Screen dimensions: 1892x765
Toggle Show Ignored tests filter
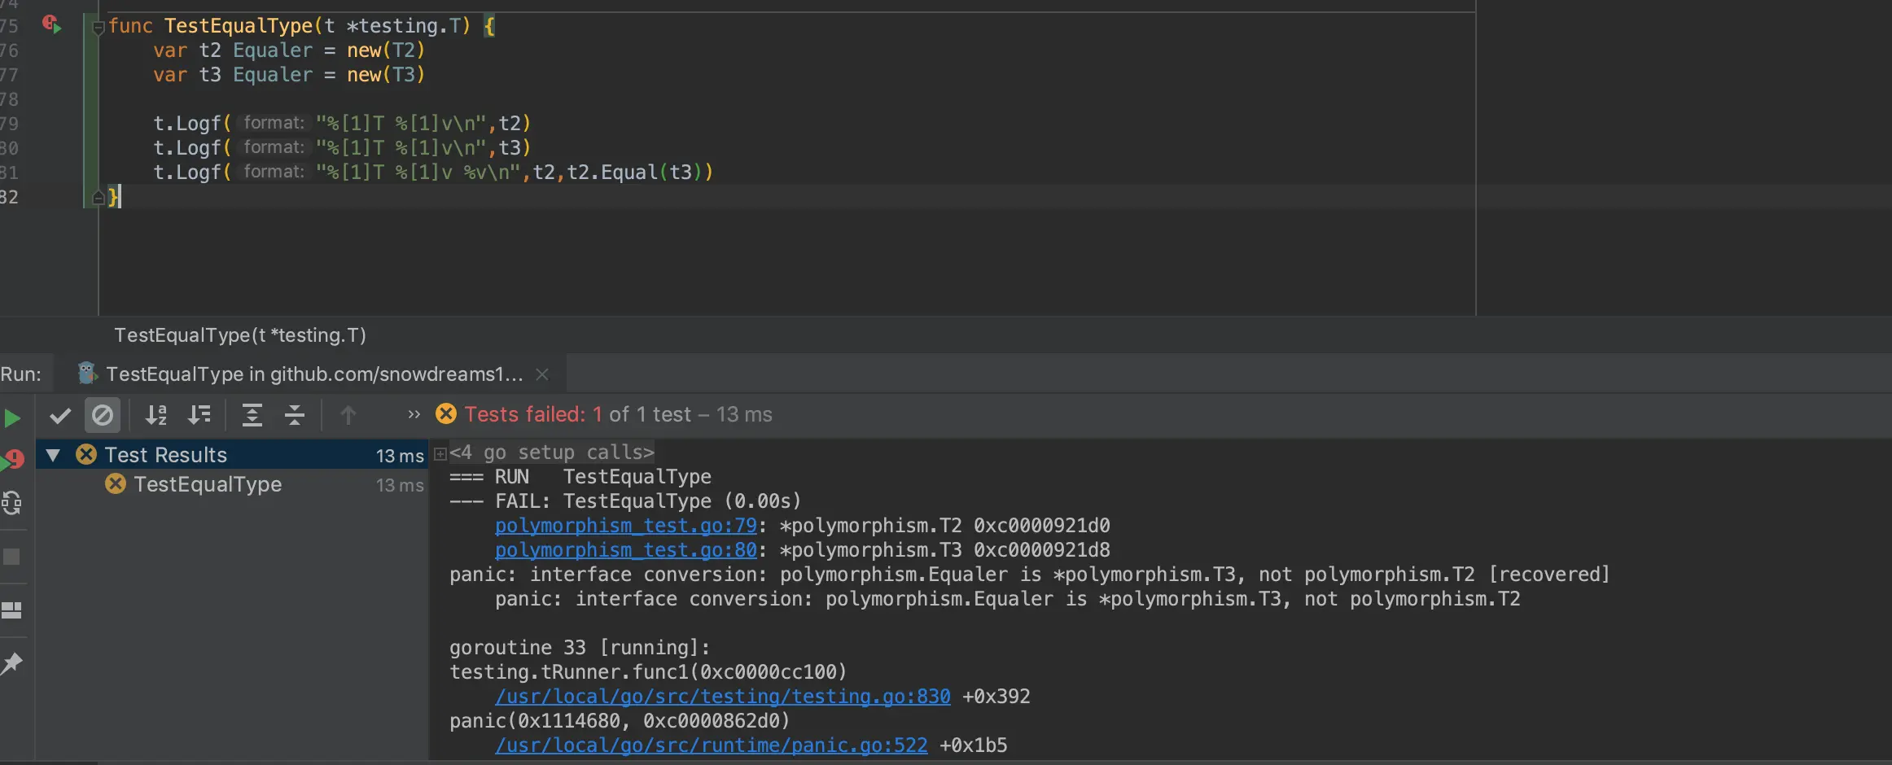(102, 415)
